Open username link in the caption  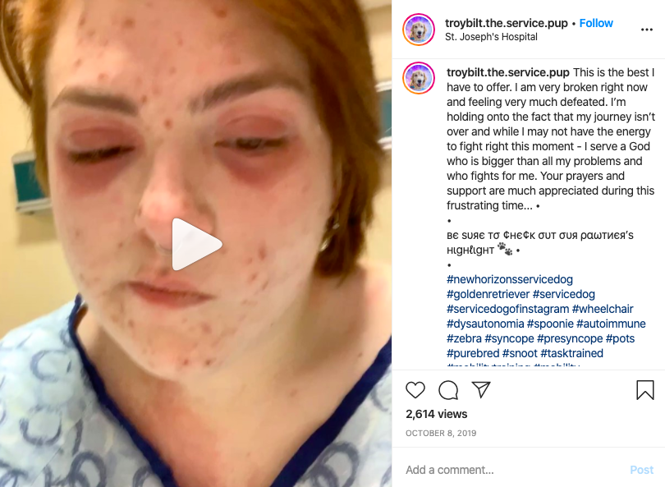(x=507, y=72)
